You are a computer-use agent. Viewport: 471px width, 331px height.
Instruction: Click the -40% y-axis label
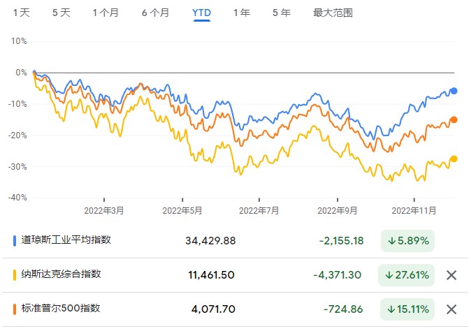coord(17,198)
